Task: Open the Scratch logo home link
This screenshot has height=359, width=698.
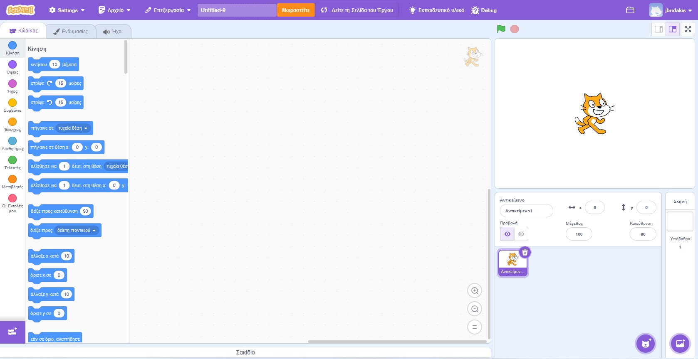Action: [20, 10]
